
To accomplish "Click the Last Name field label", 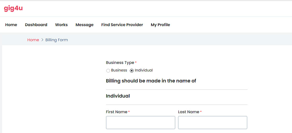I will coord(189,112).
